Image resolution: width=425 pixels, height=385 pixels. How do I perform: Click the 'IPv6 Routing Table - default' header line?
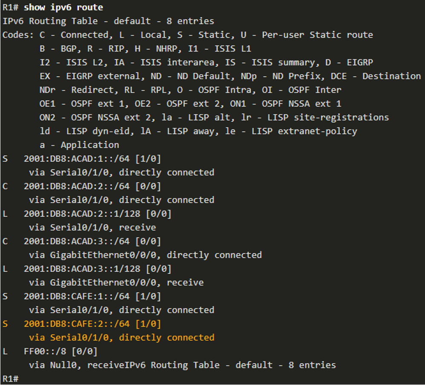click(108, 21)
